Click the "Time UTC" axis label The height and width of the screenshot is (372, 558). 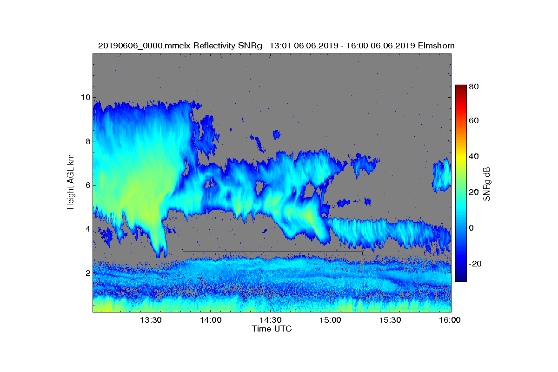272,329
